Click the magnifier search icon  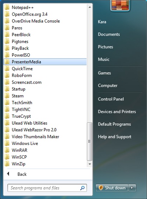coord(82,188)
